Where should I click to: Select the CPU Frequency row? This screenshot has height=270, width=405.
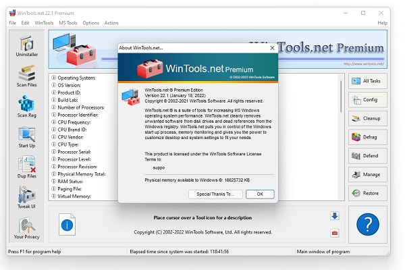coord(71,122)
